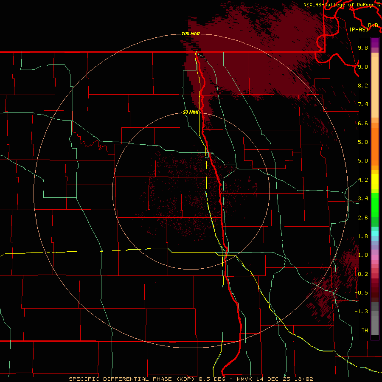
Task: Pick the yellow color bar segment
Action: pyautogui.click(x=375, y=182)
